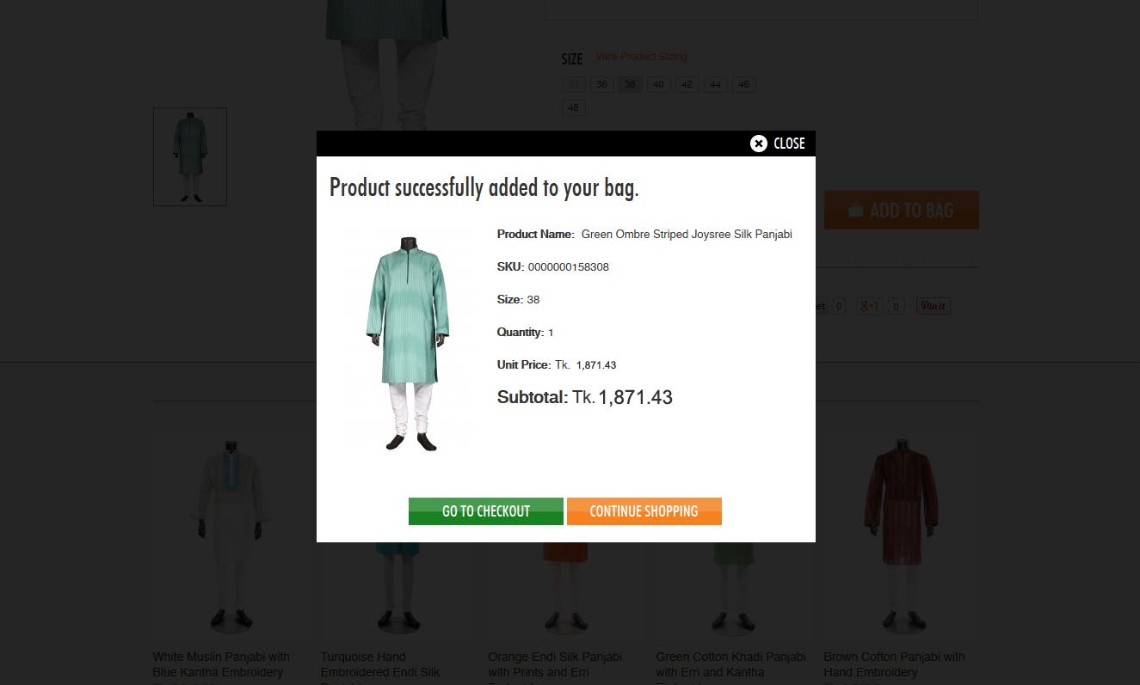
Task: Select size 46
Action: (744, 84)
